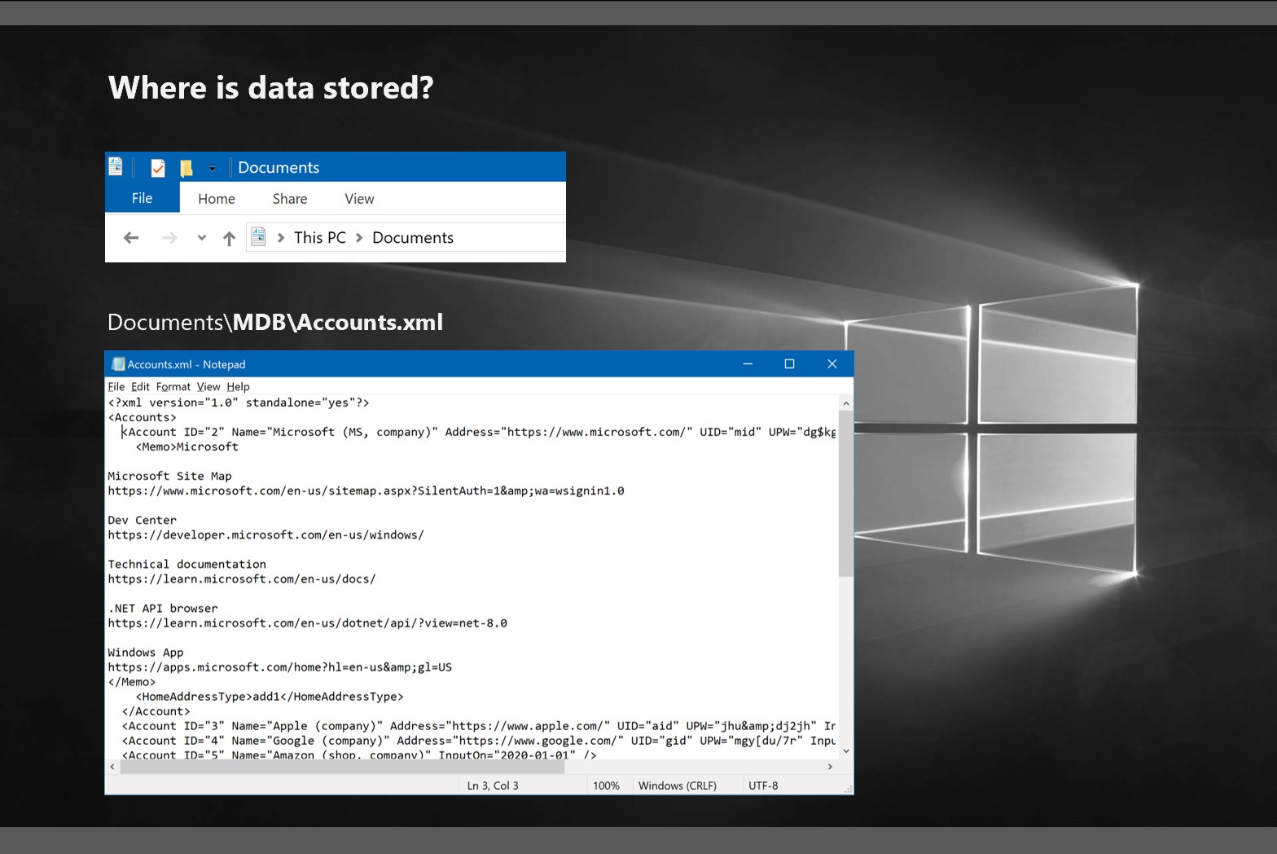Click "Windows (CRLF)" in the status bar
Viewport: 1277px width, 854px height.
(678, 786)
